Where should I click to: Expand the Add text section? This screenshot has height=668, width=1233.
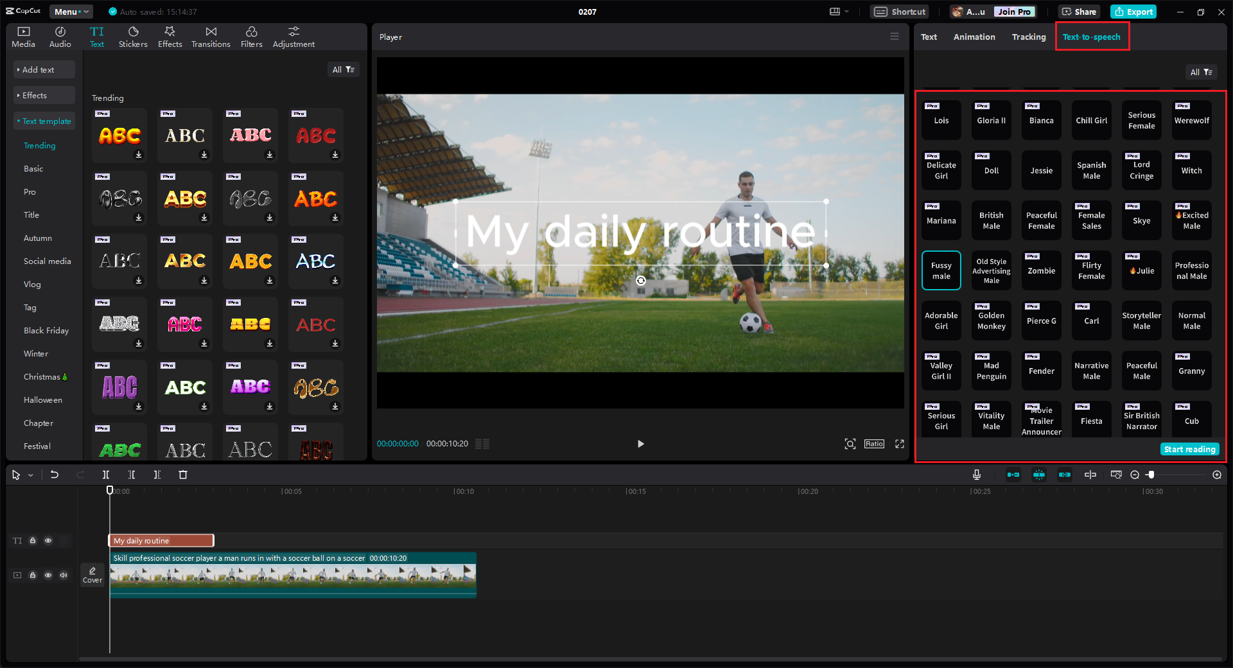click(44, 69)
